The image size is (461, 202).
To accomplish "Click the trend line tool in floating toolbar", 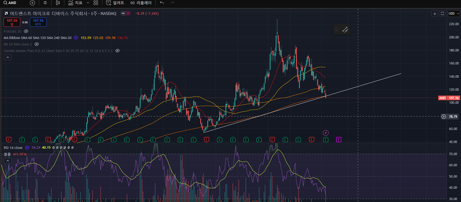I will coord(345,30).
